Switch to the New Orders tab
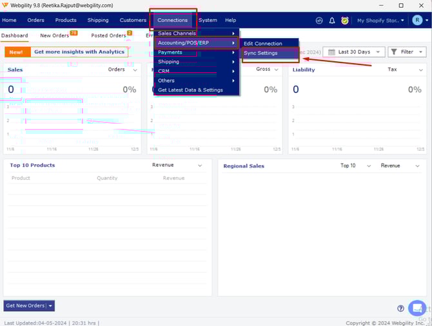This screenshot has width=432, height=326. [x=54, y=35]
